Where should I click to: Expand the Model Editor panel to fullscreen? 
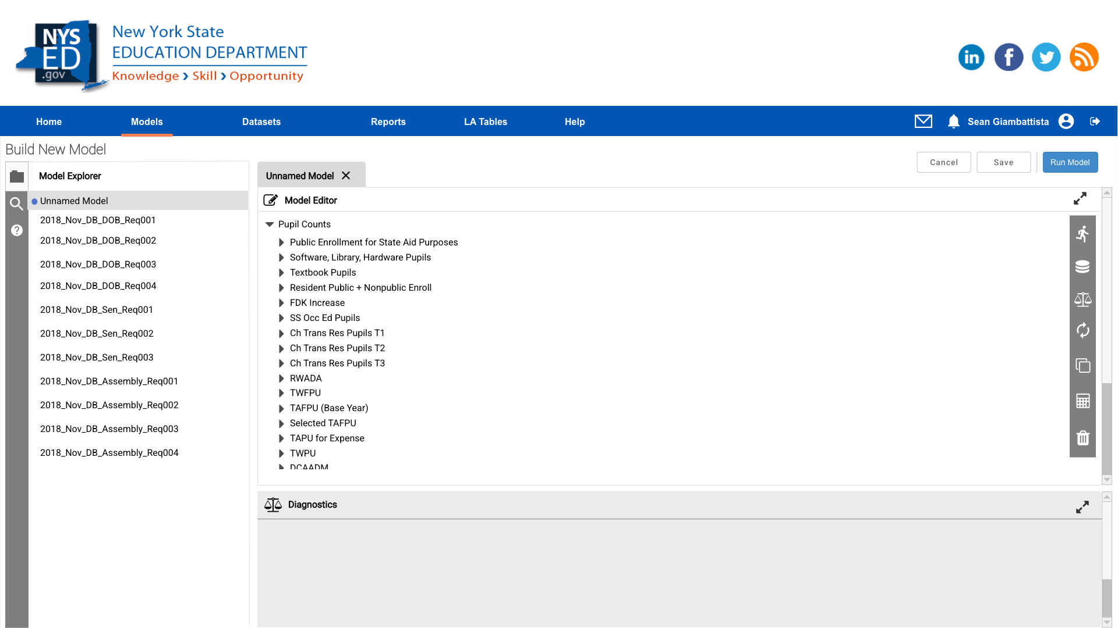(1080, 199)
